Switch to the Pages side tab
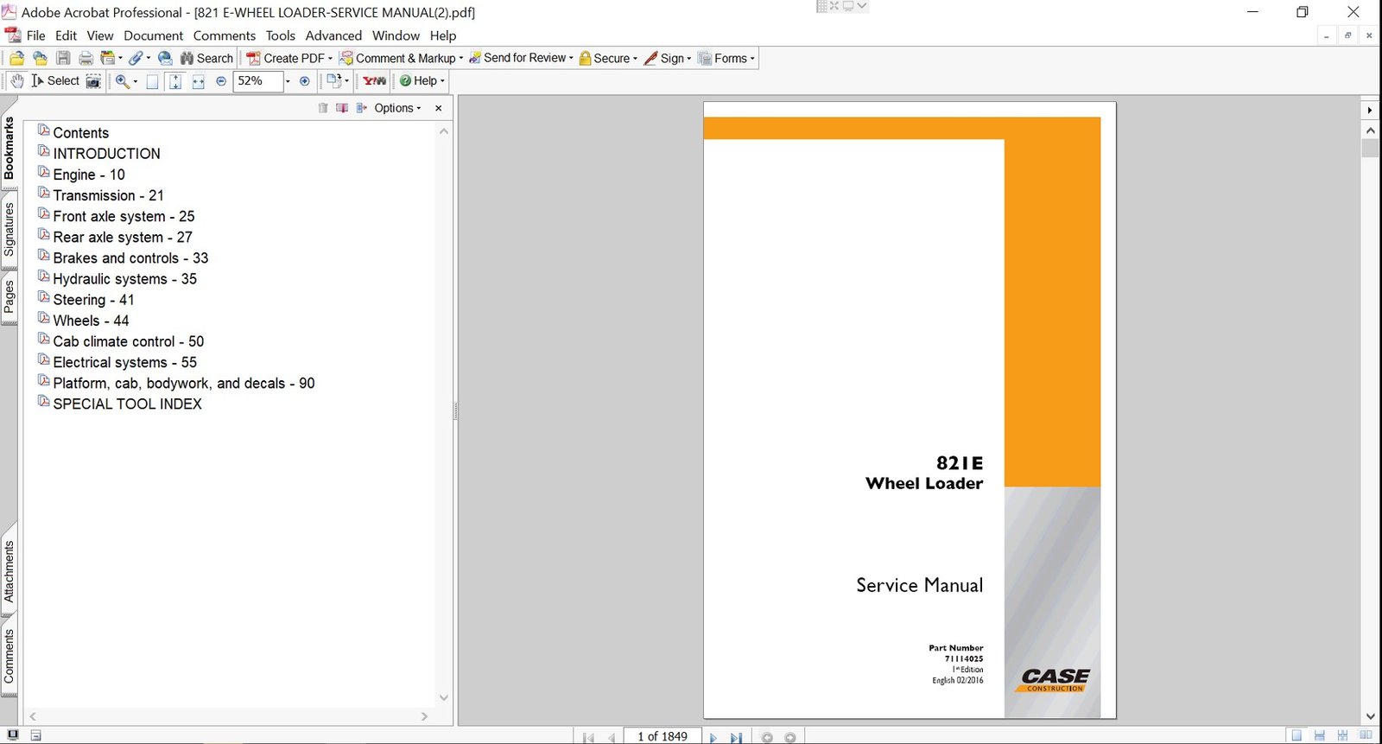Image resolution: width=1382 pixels, height=744 pixels. click(10, 297)
